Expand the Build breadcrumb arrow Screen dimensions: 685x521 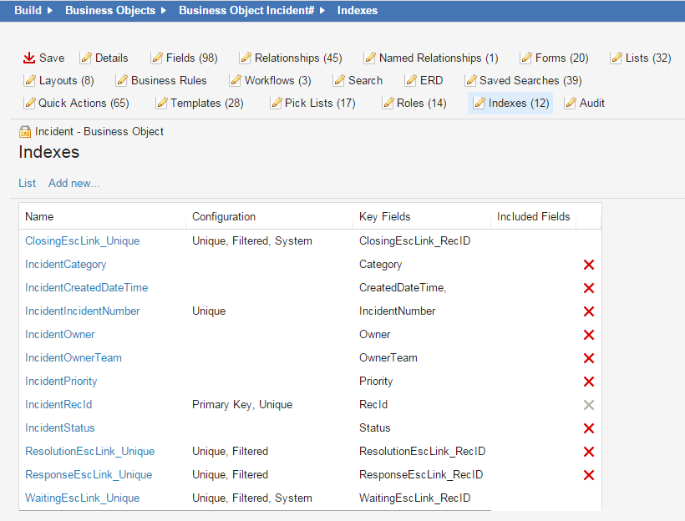(50, 11)
